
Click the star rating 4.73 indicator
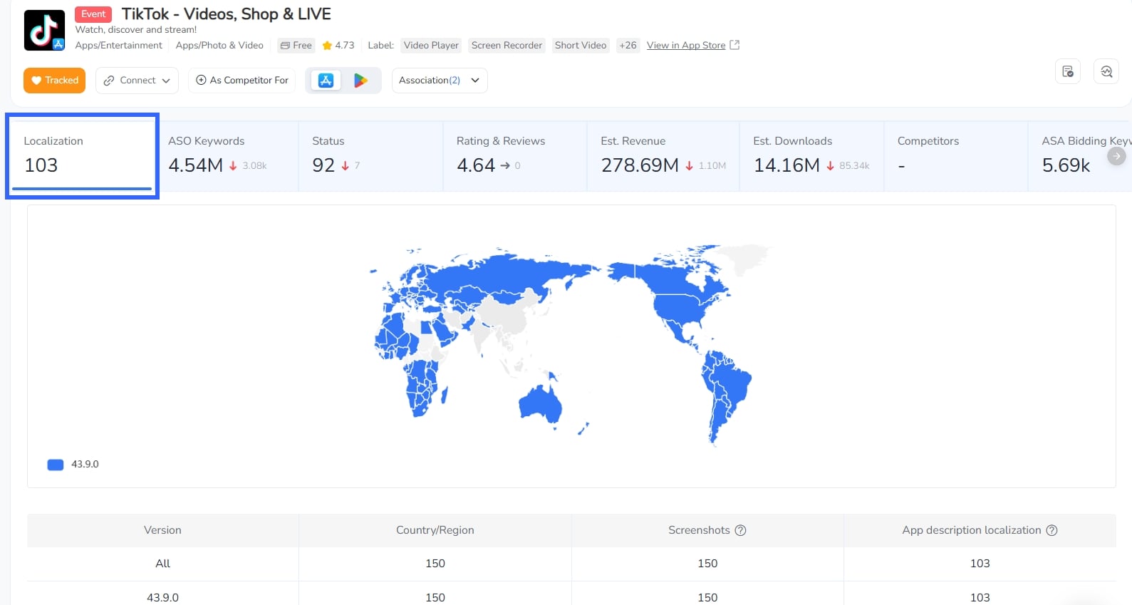(338, 45)
